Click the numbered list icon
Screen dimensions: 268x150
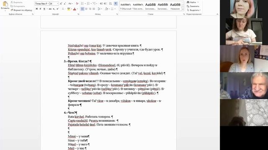pyautogui.click(x=88, y=4)
